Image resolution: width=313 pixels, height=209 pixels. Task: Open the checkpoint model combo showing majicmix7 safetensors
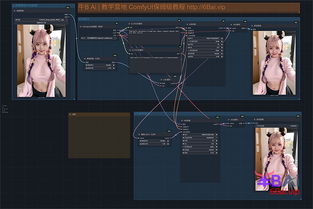click(x=99, y=38)
